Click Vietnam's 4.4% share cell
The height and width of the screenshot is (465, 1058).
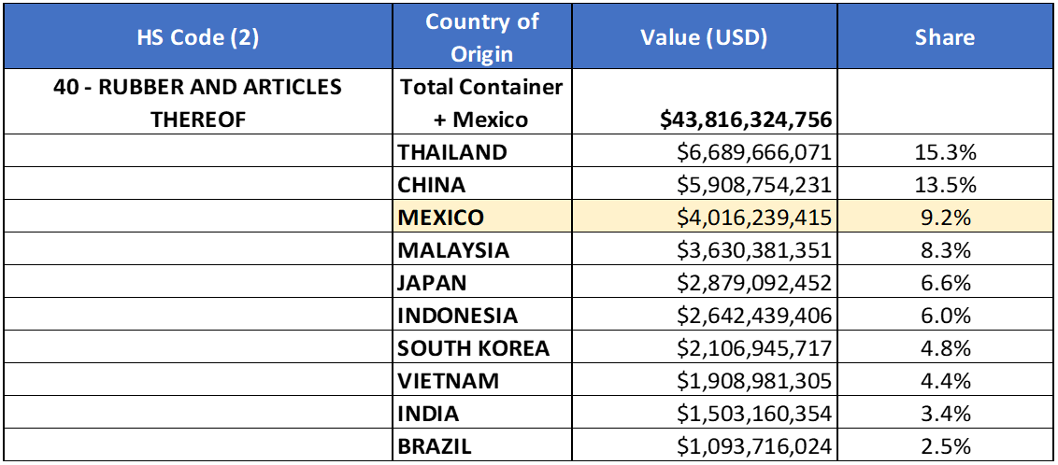click(944, 381)
